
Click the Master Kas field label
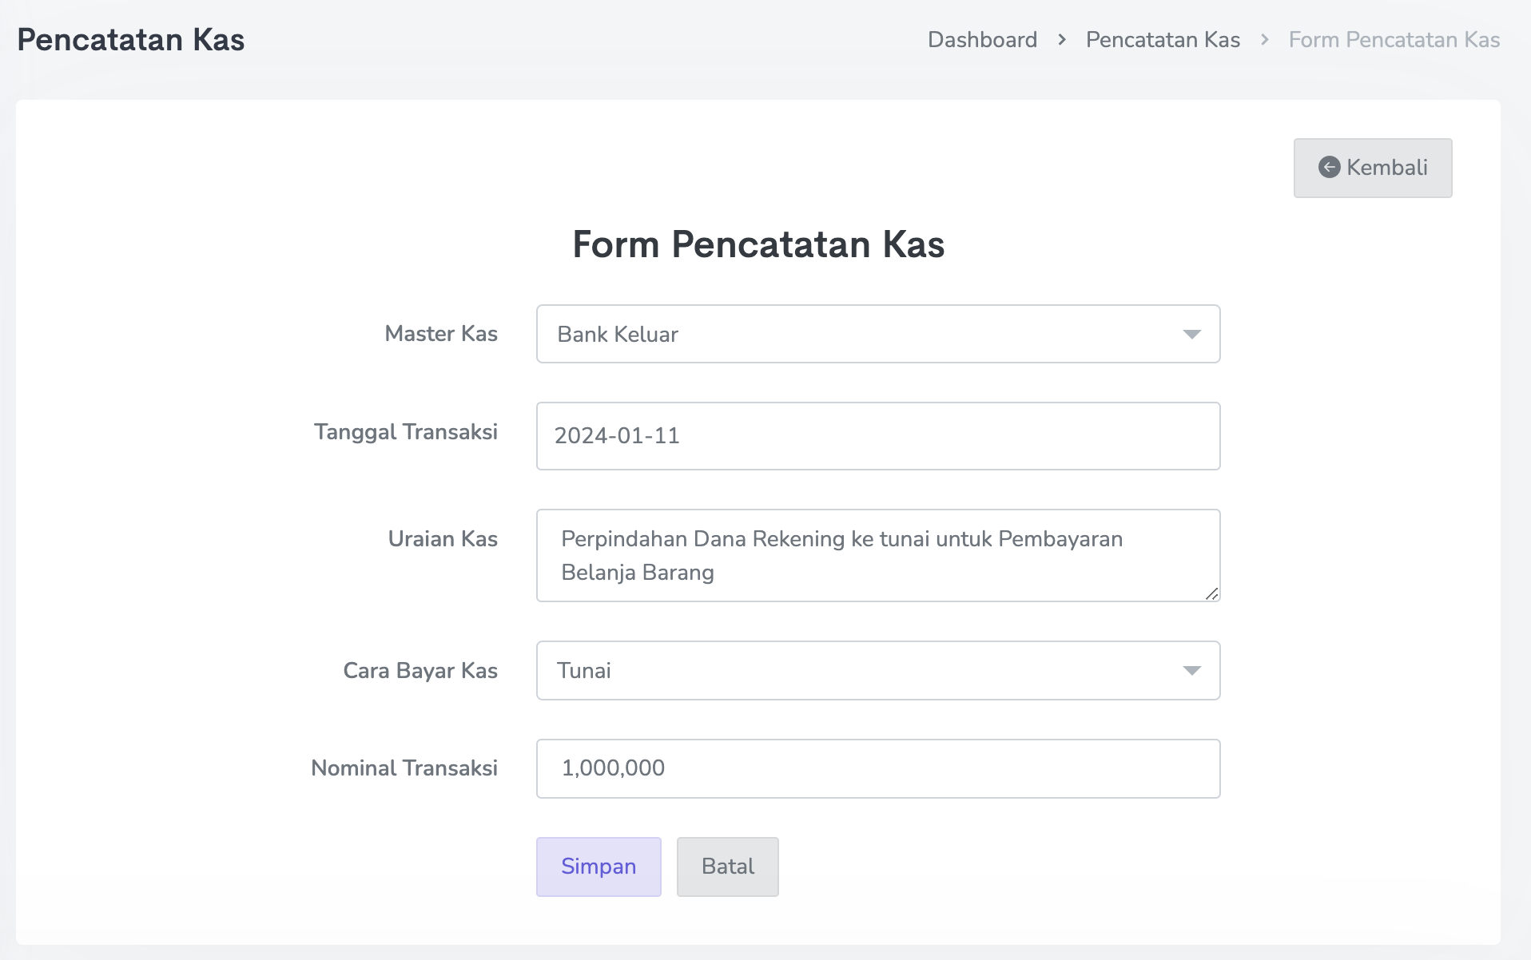click(441, 334)
